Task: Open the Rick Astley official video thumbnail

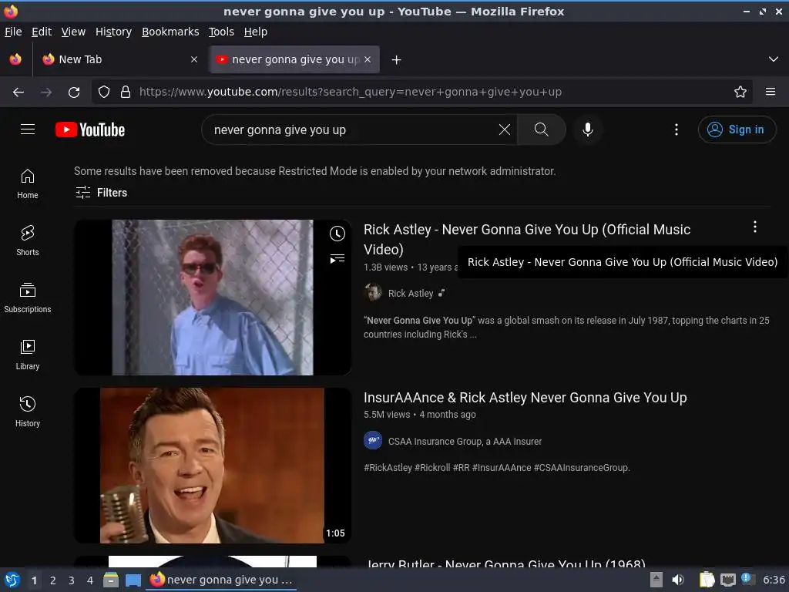Action: [213, 298]
